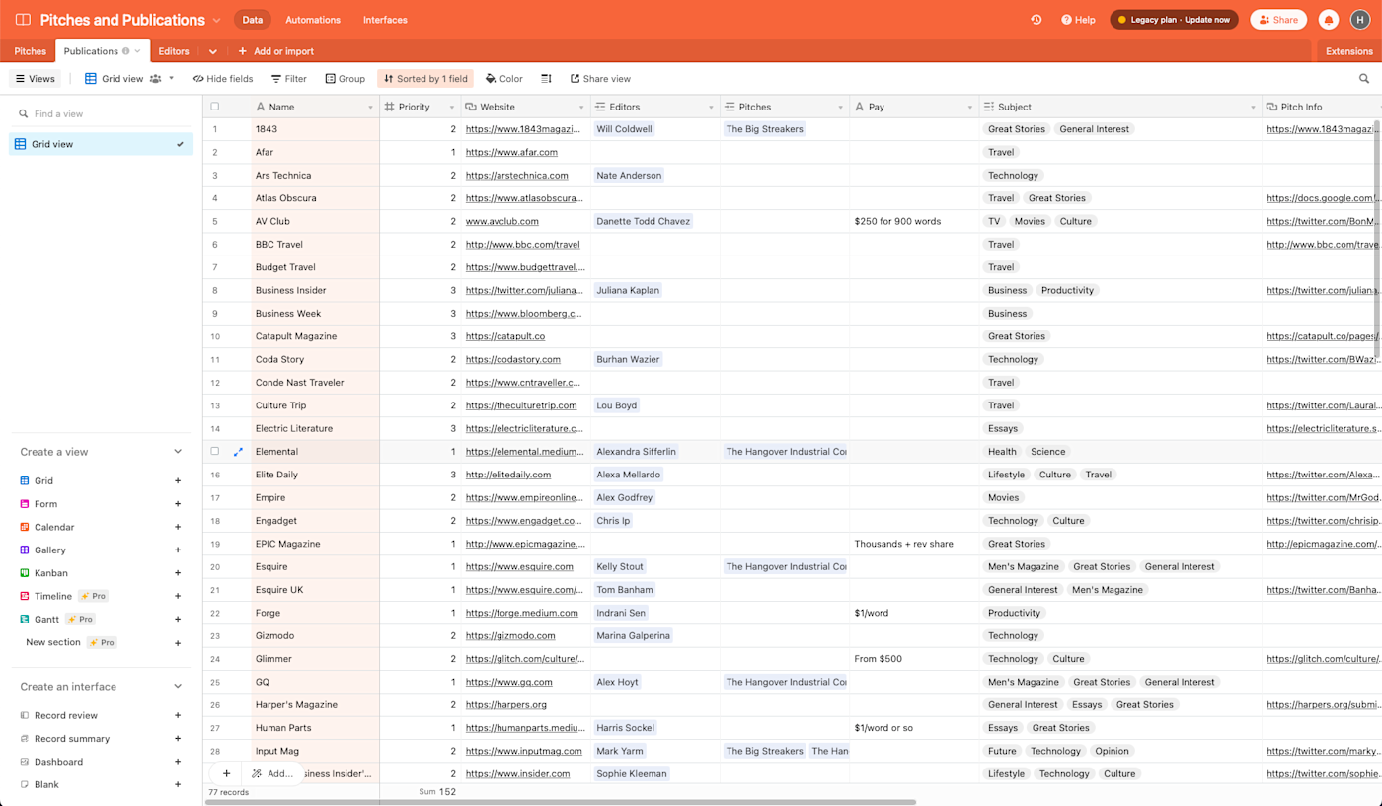The width and height of the screenshot is (1382, 806).
Task: Click the Will Coldwell editor chip
Action: [624, 129]
